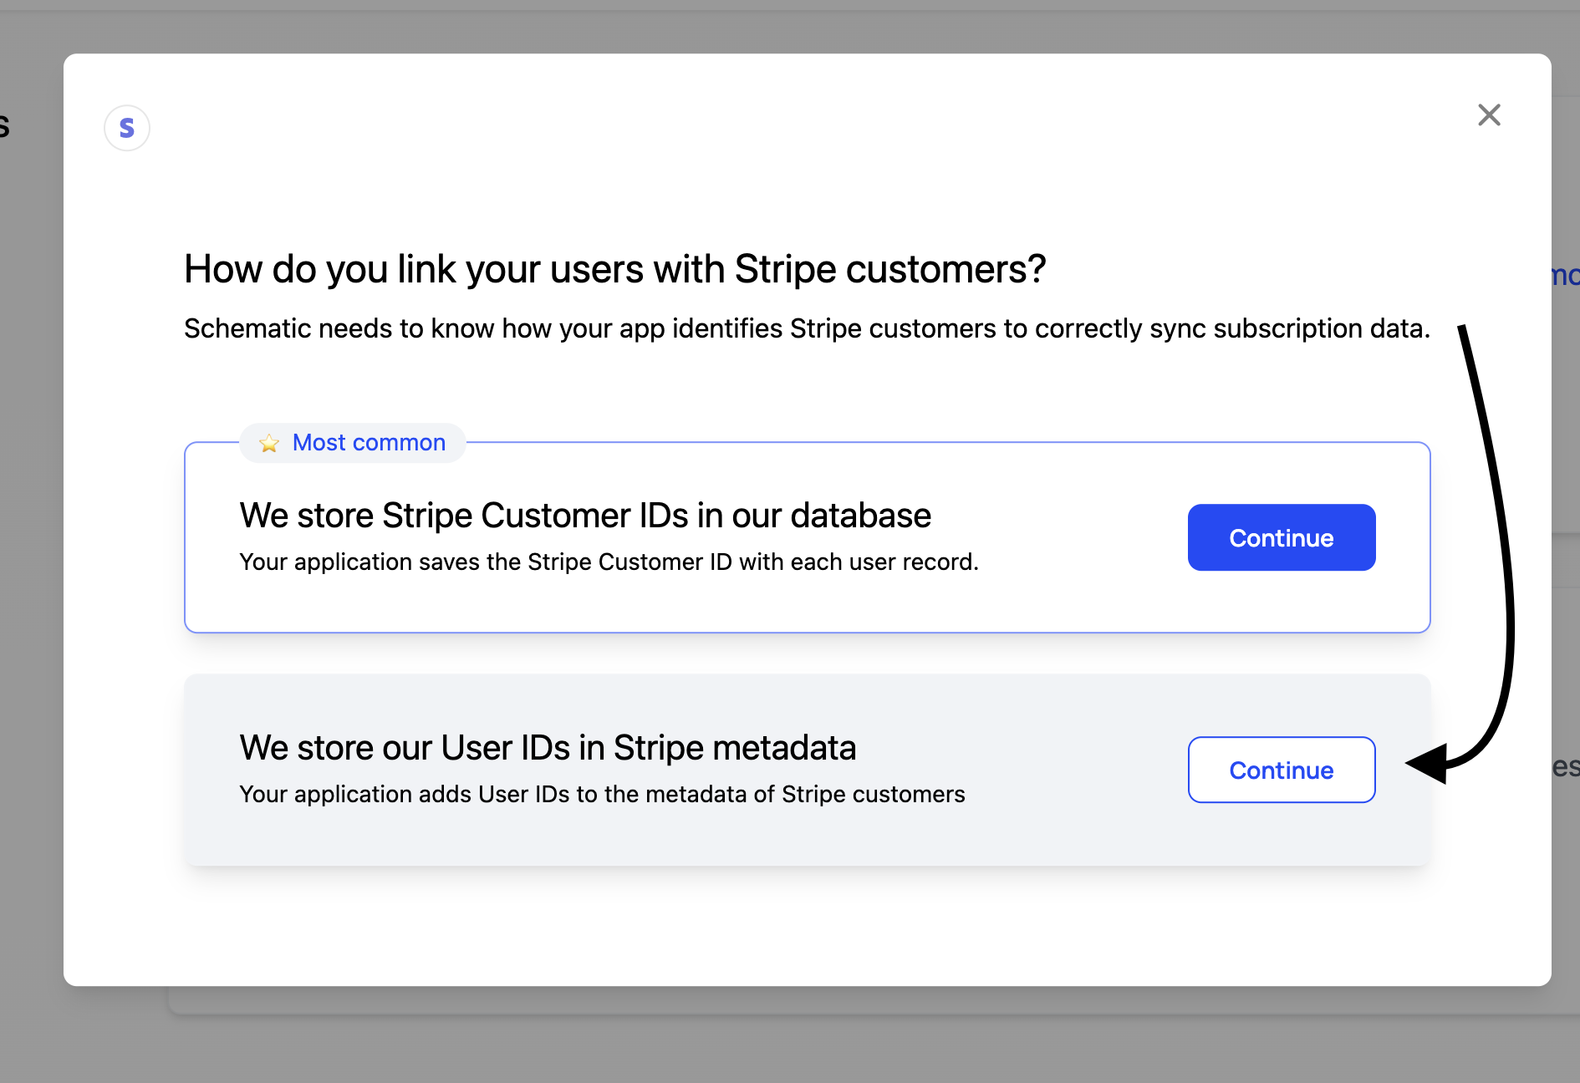Click the X to dismiss the dialog
The image size is (1580, 1083).
coord(1489,115)
